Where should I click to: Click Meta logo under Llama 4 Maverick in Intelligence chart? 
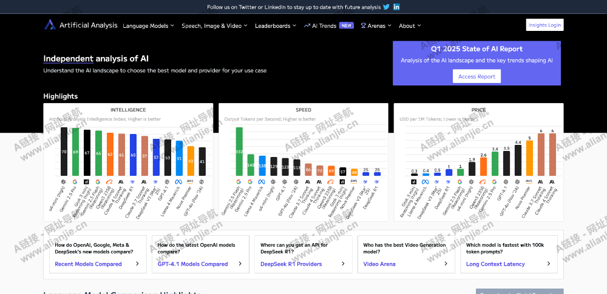point(179,181)
